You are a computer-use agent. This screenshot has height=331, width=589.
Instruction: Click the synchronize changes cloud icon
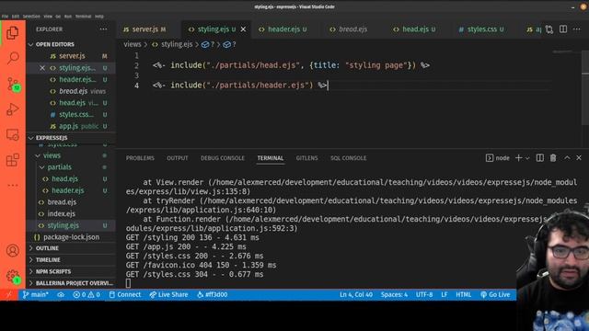coord(61,294)
